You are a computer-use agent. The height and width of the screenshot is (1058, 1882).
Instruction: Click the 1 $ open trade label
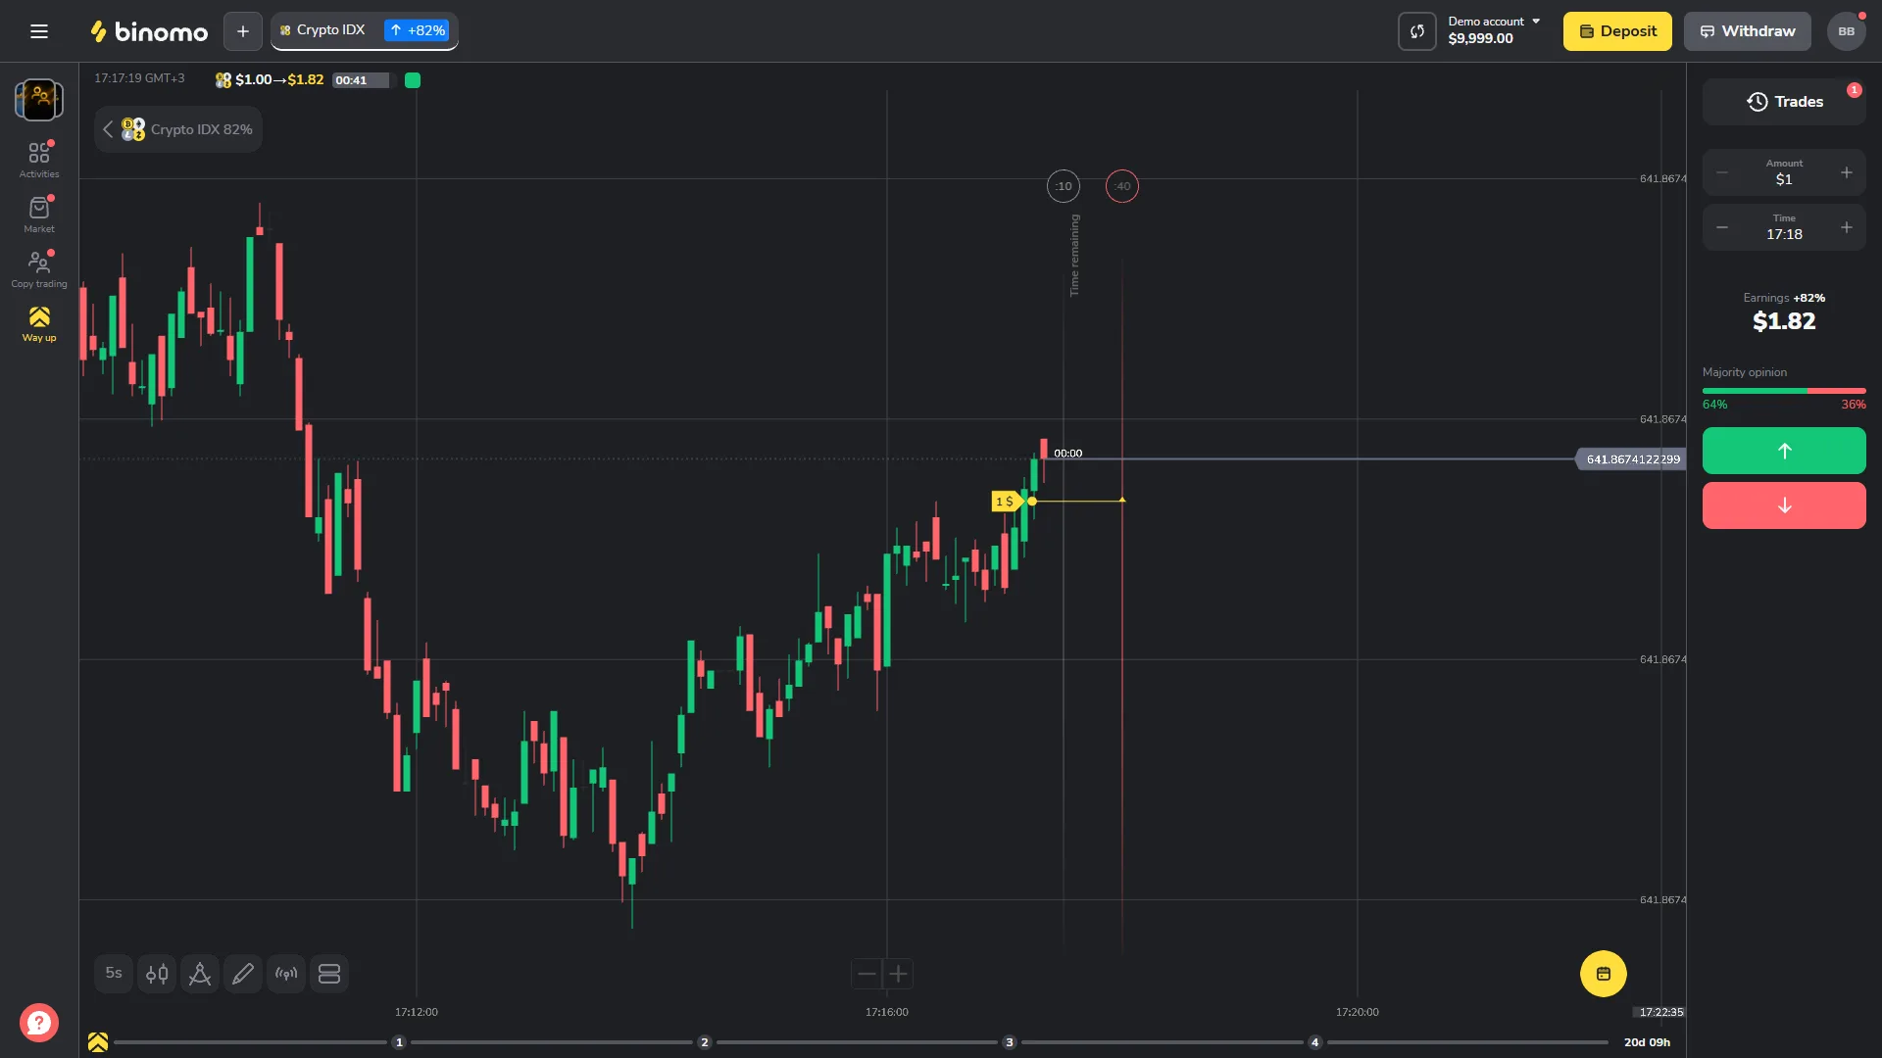pos(1007,502)
